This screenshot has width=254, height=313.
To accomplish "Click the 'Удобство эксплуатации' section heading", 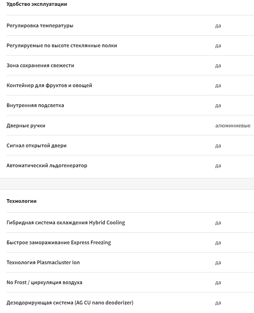I will click(x=37, y=4).
